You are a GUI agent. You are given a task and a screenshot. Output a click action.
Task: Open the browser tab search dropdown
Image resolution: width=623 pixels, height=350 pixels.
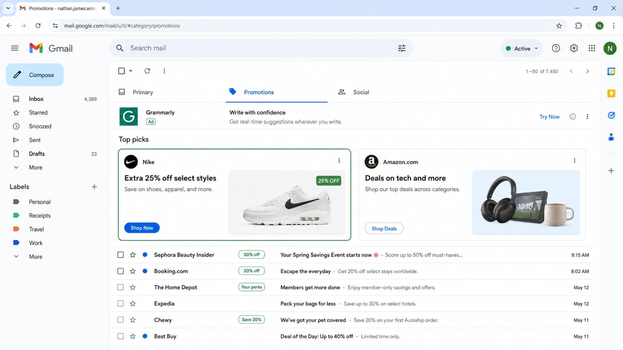pos(8,8)
